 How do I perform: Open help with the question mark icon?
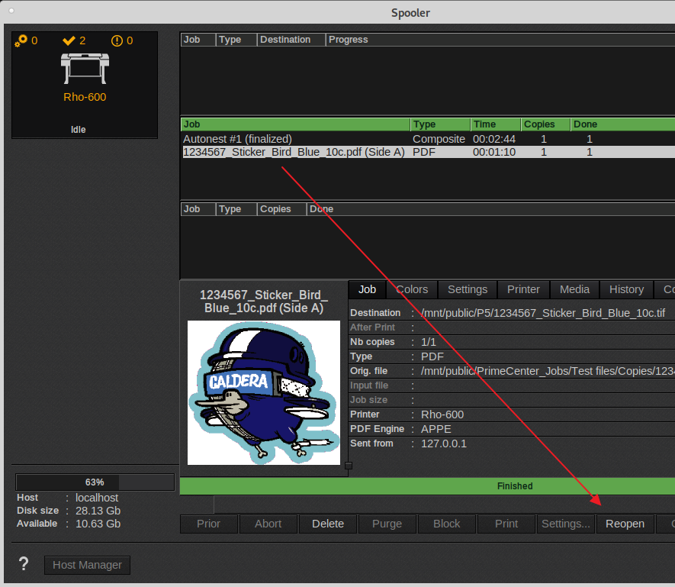24,564
